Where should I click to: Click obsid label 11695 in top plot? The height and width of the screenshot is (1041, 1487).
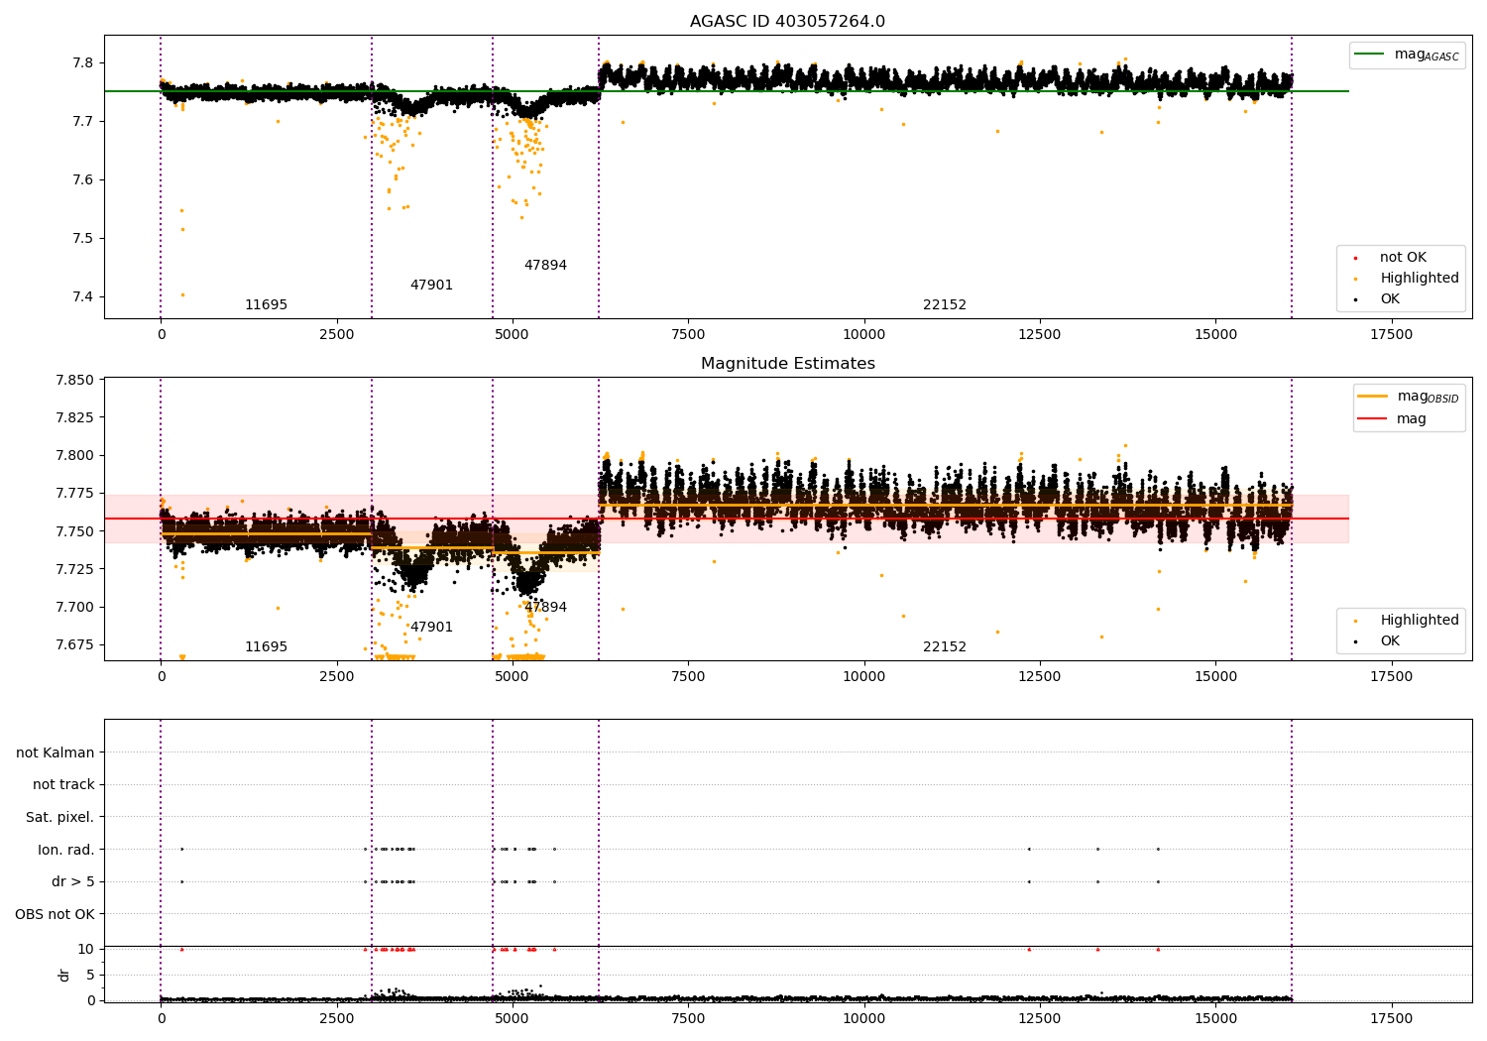[x=266, y=305]
